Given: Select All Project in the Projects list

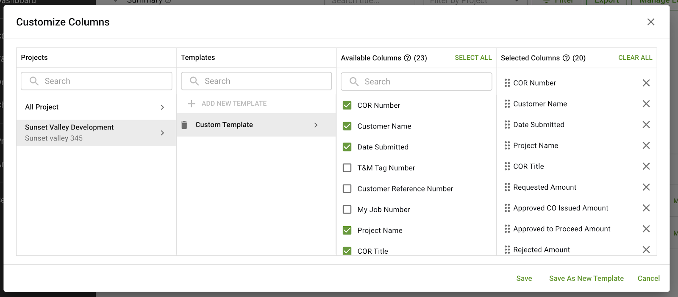Looking at the screenshot, I should pyautogui.click(x=42, y=107).
